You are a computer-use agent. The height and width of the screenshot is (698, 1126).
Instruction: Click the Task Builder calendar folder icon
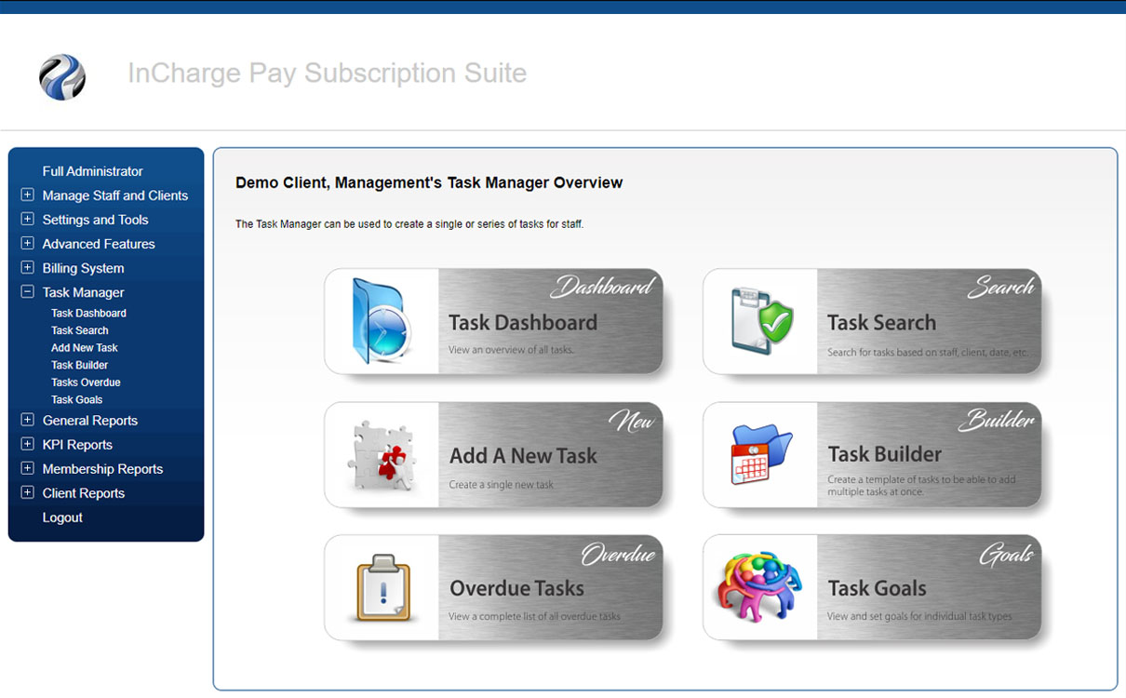tap(761, 454)
